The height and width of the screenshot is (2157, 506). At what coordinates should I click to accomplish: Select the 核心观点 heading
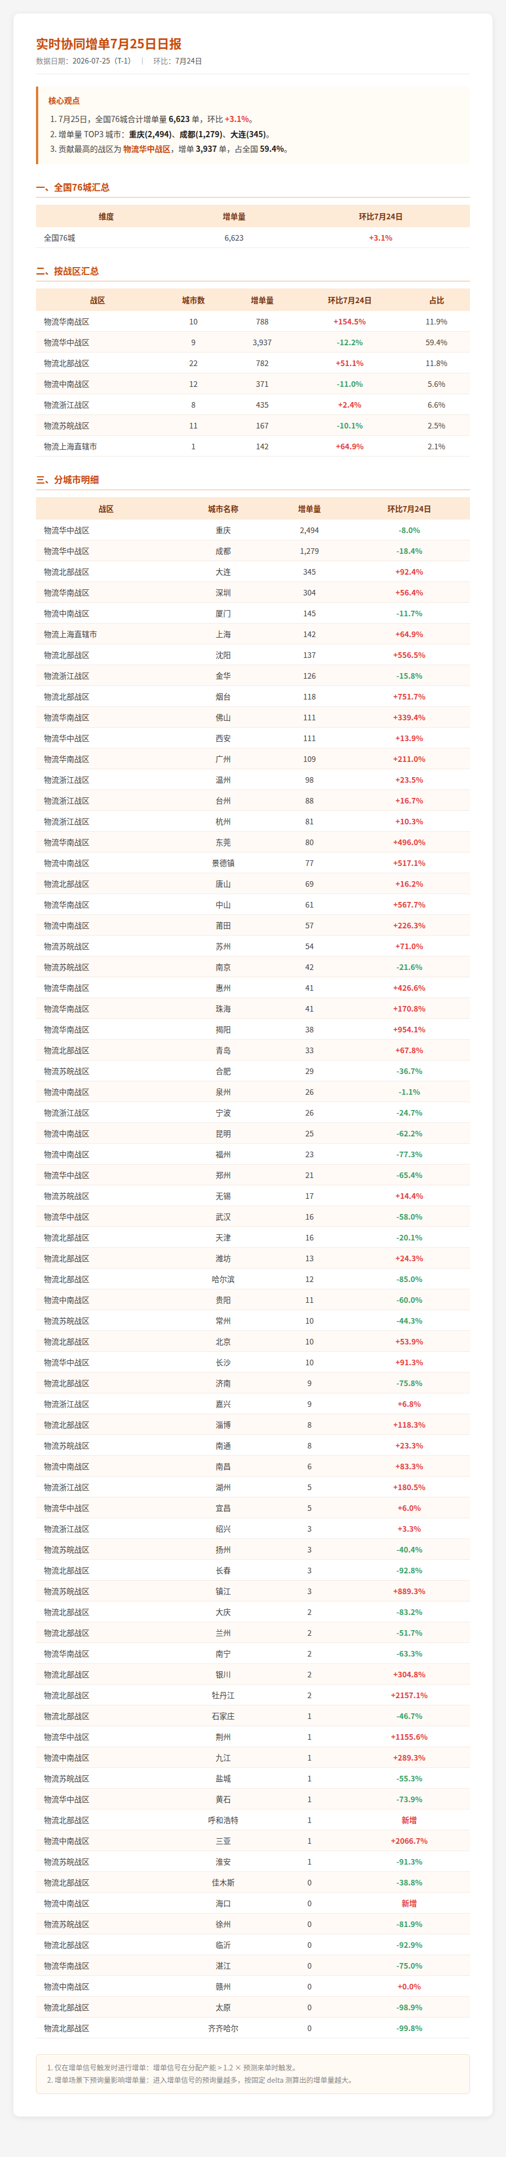click(64, 101)
